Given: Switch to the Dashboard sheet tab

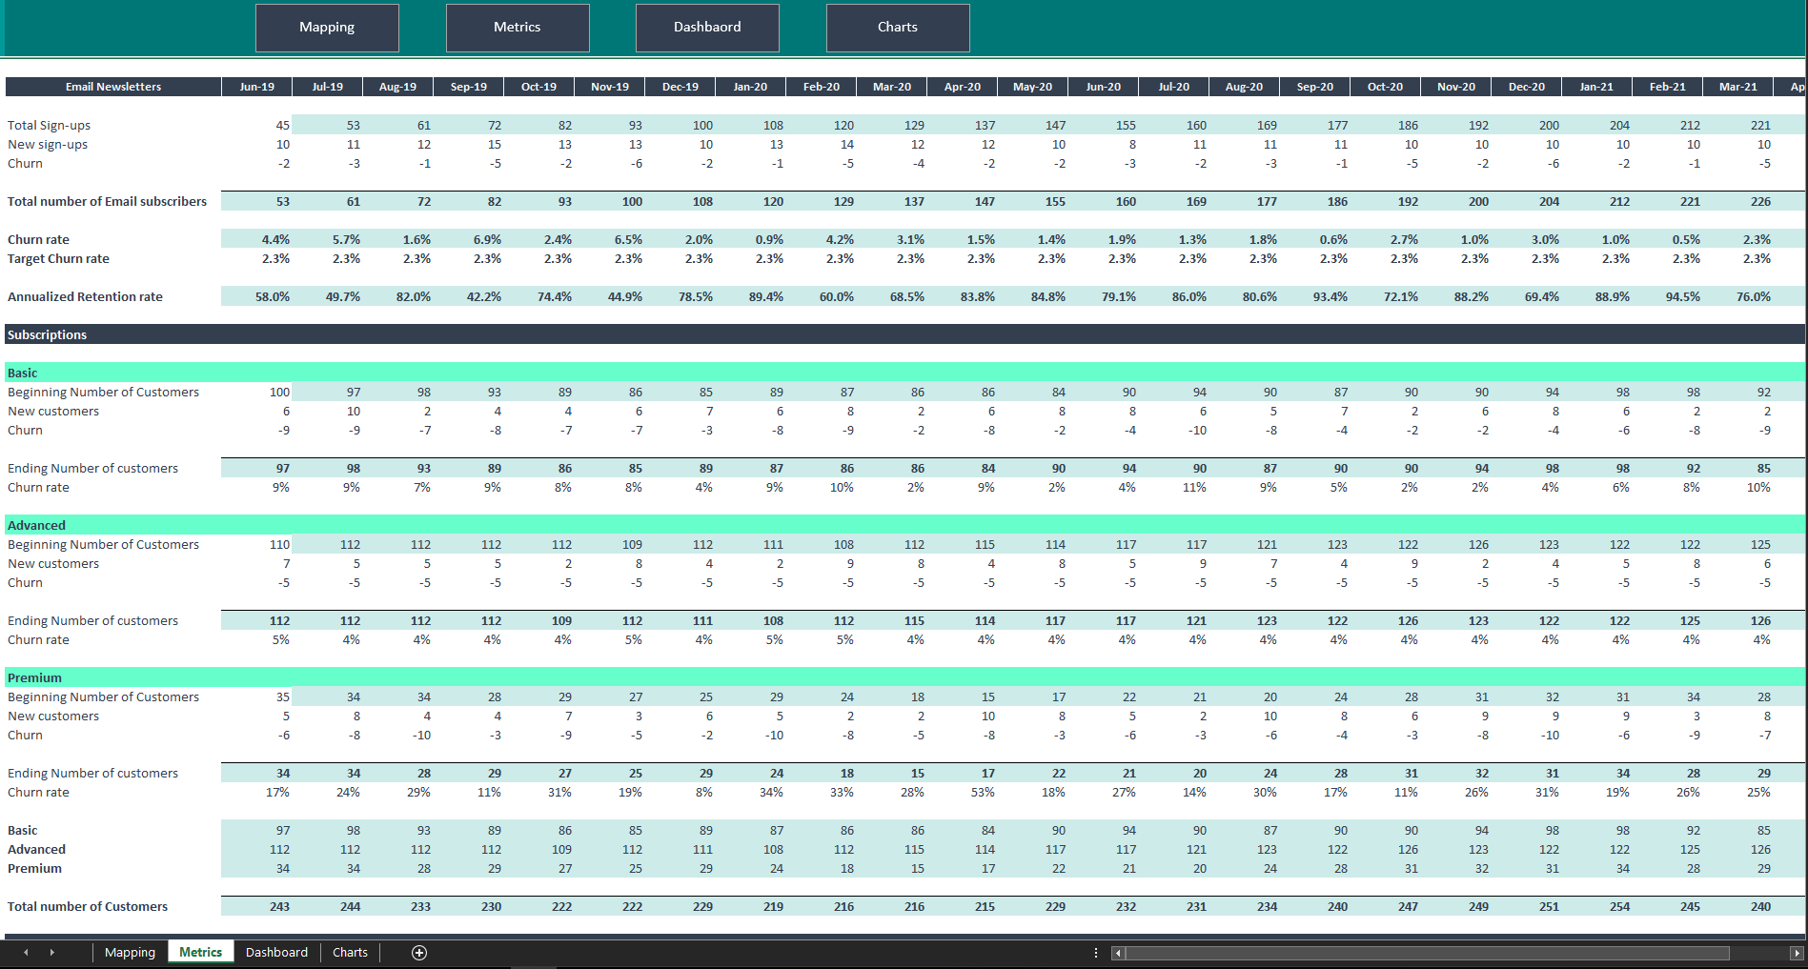Looking at the screenshot, I should 276,952.
